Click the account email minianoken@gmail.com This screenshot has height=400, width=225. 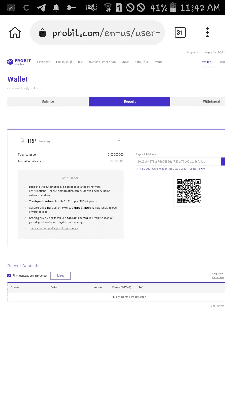26,88
